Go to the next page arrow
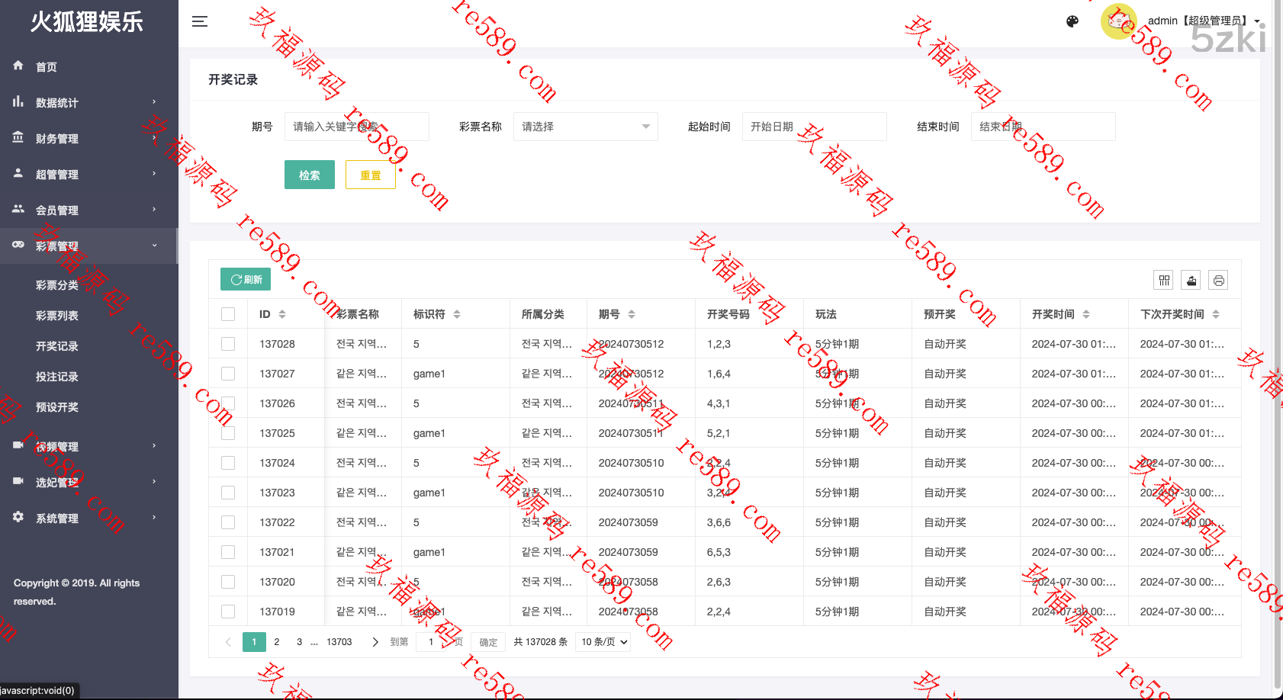 375,642
